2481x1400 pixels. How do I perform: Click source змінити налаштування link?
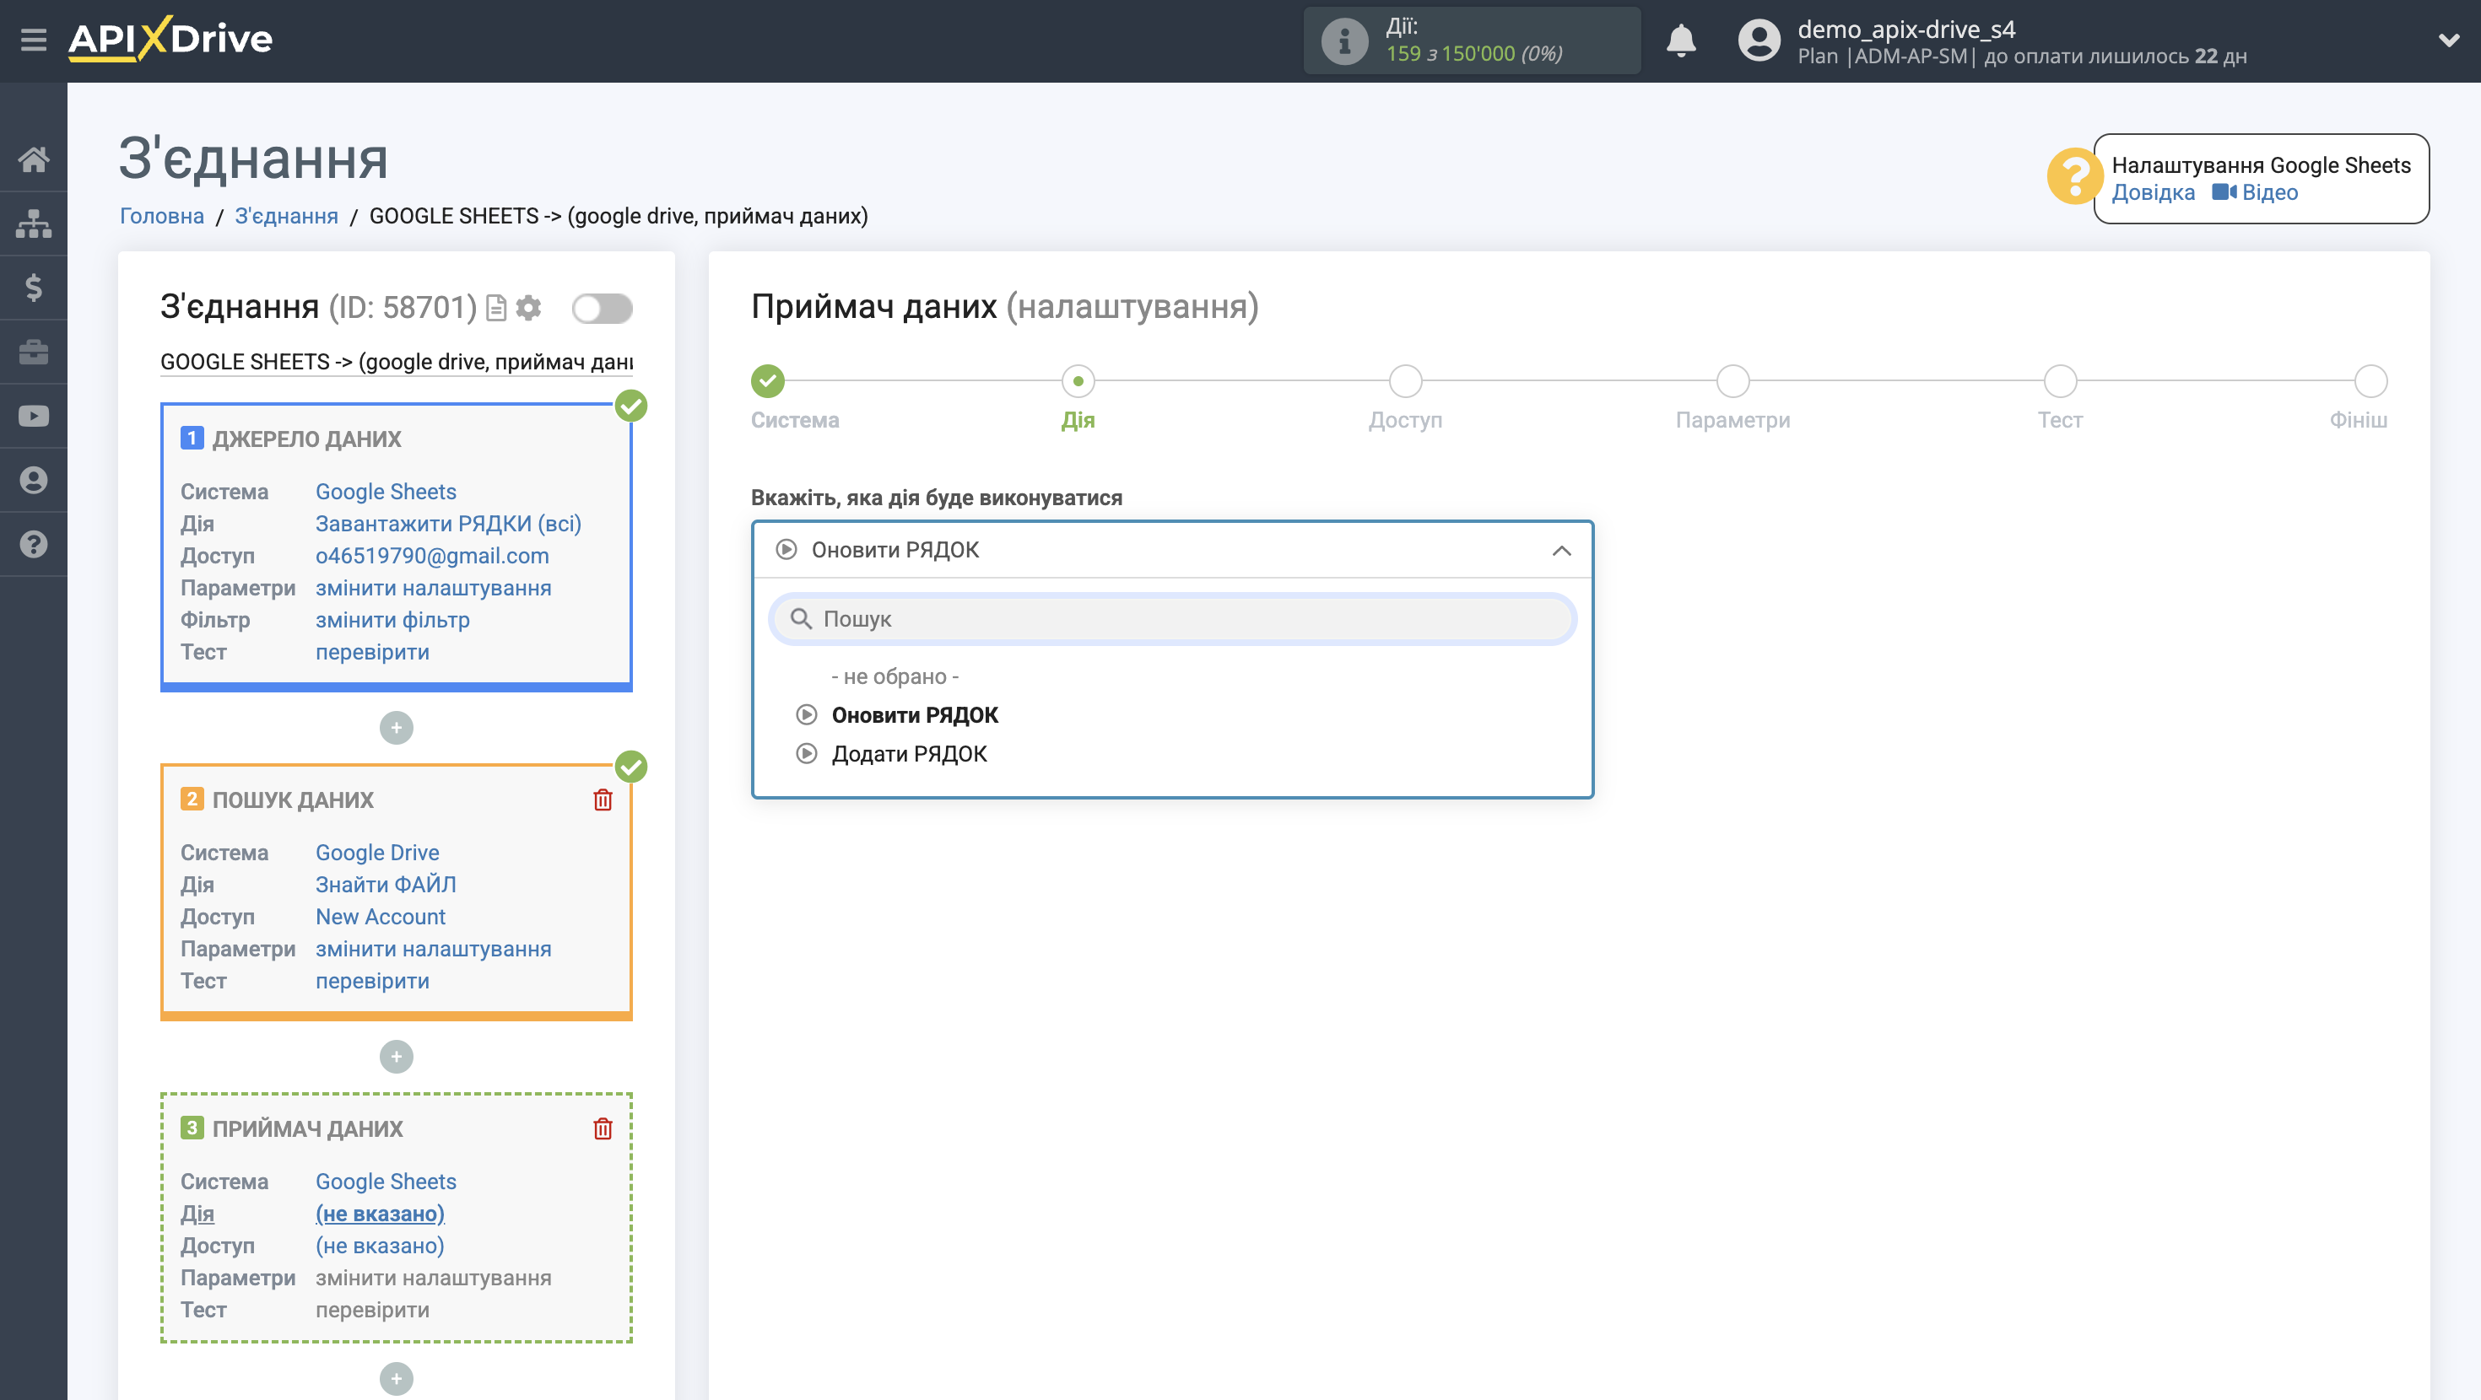pos(434,589)
